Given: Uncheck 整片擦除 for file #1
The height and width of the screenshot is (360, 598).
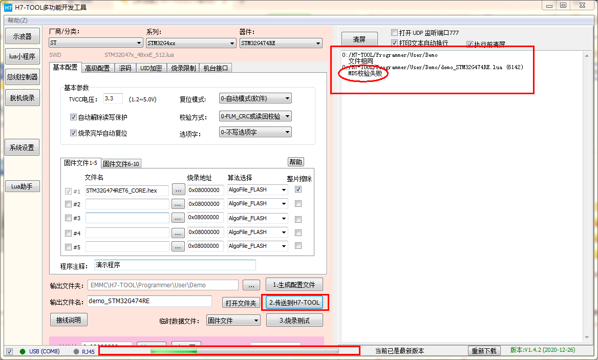Looking at the screenshot, I should coord(298,189).
